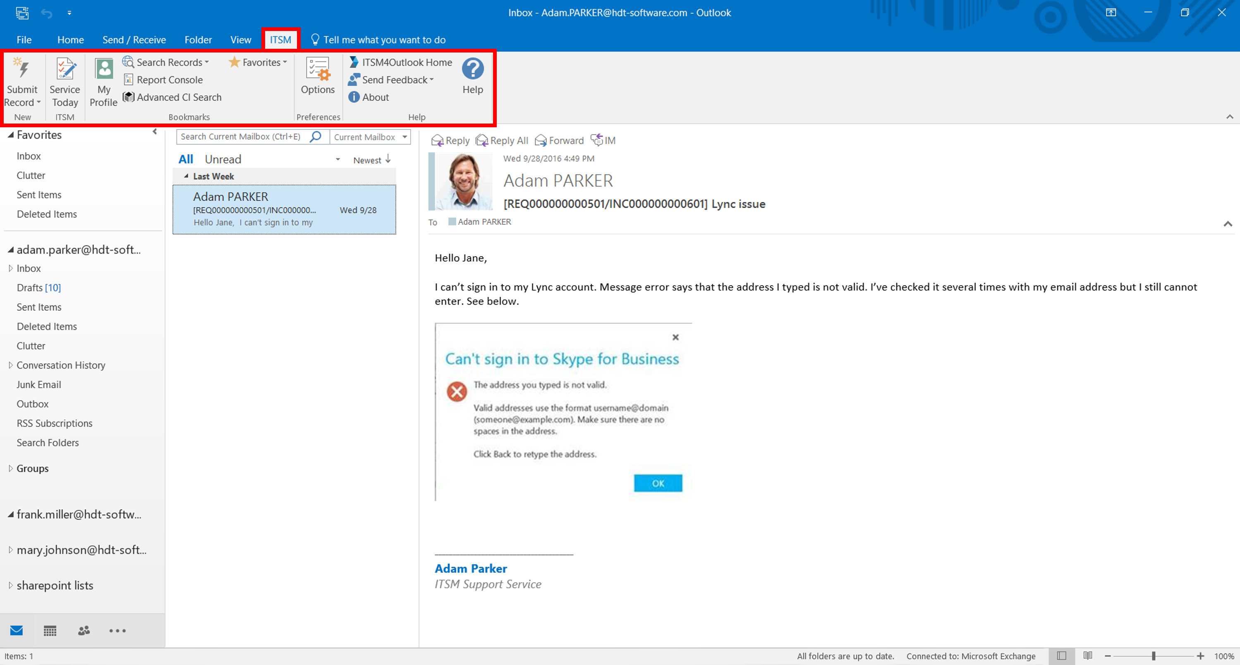Show only Unread messages
The width and height of the screenshot is (1240, 665).
(223, 159)
